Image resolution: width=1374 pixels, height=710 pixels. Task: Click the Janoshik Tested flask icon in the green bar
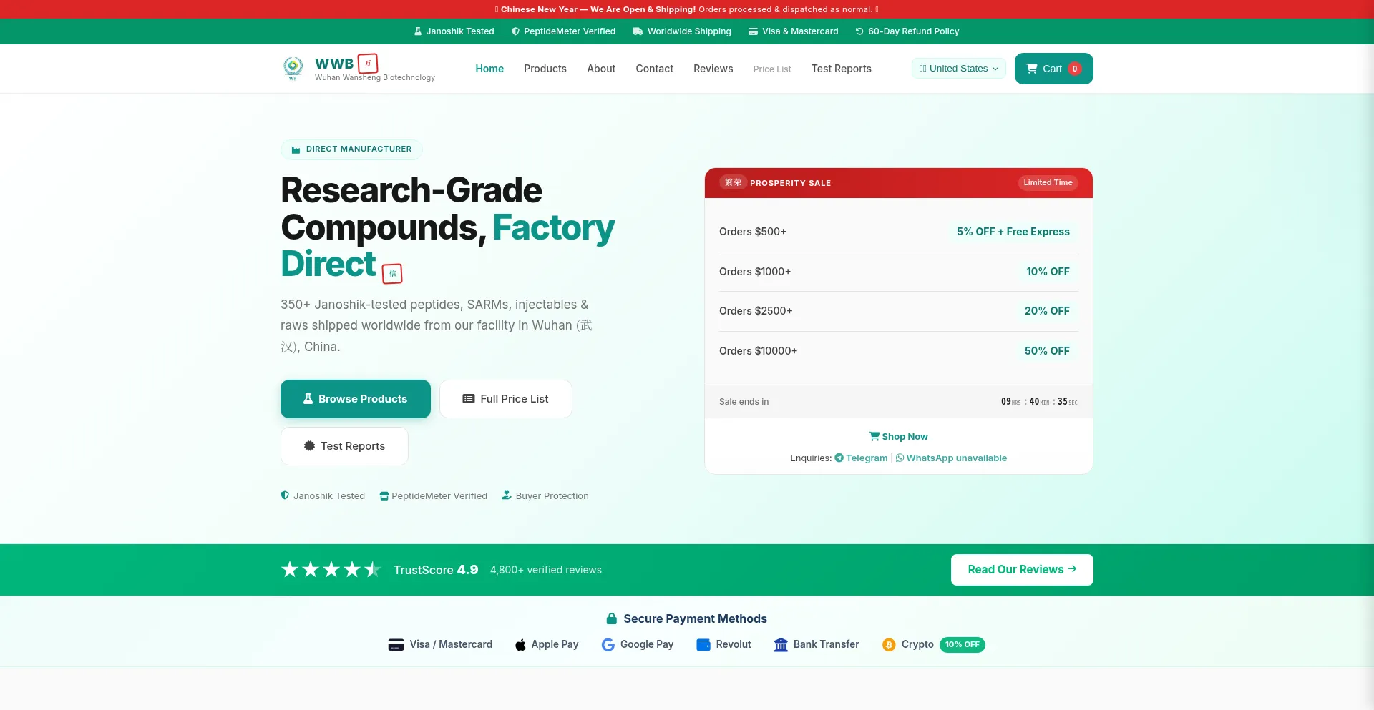pyautogui.click(x=418, y=31)
